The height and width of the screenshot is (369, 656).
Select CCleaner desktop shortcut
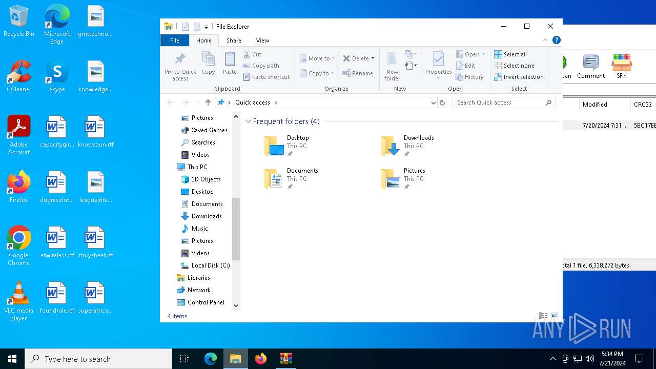(x=19, y=77)
